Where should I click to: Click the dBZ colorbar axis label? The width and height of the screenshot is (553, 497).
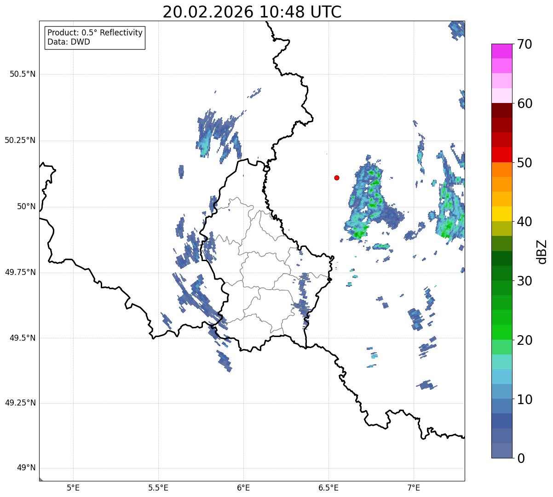[x=542, y=251]
